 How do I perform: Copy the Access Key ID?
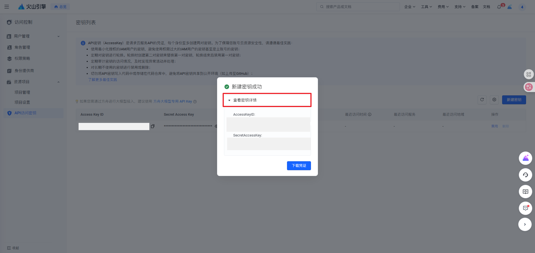(x=152, y=126)
